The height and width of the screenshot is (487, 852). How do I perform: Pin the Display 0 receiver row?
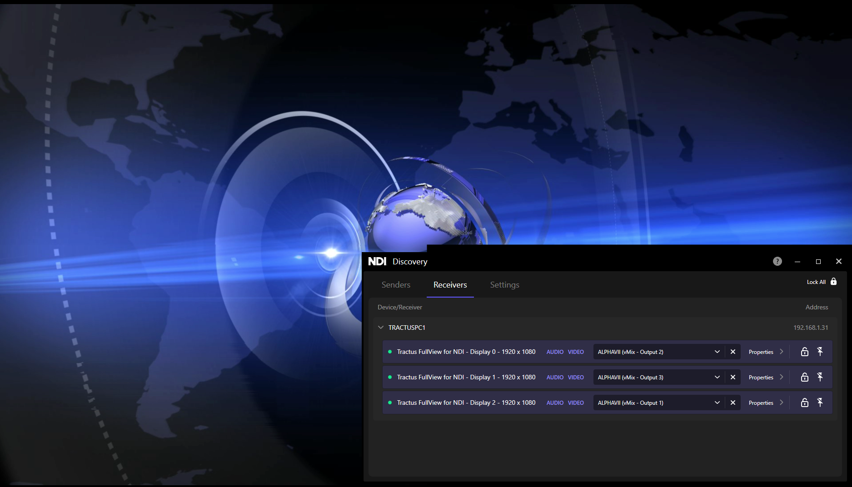(820, 352)
